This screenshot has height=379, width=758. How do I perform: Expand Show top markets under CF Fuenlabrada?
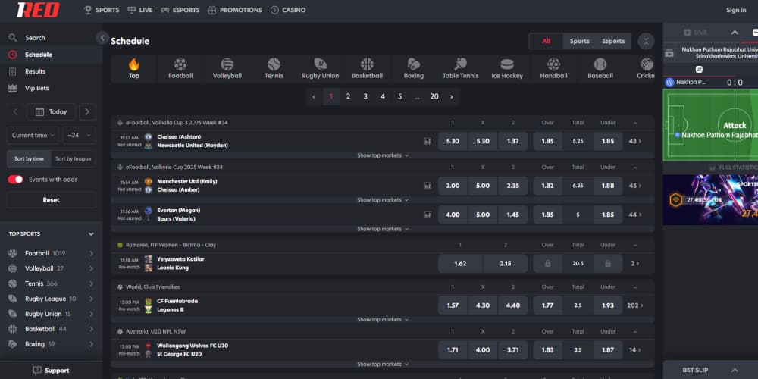(x=383, y=320)
